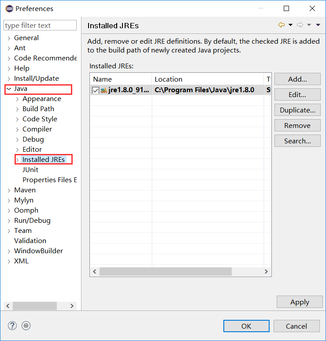Expand the Run/Debug node
Screen dimensions: 326x341
(x=9, y=221)
